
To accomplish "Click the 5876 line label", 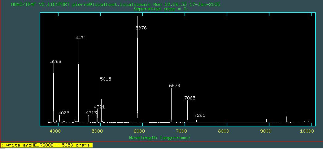I will coord(141,28).
